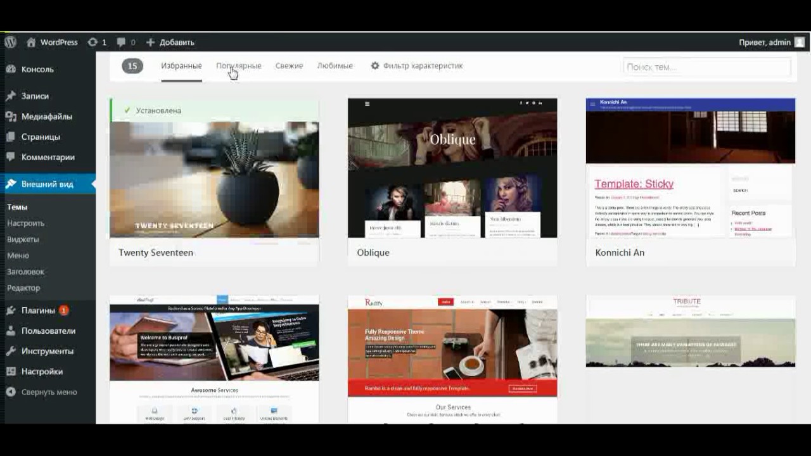Select the Oblique theme thumbnail
Screen dimensions: 811x456
pos(452,168)
